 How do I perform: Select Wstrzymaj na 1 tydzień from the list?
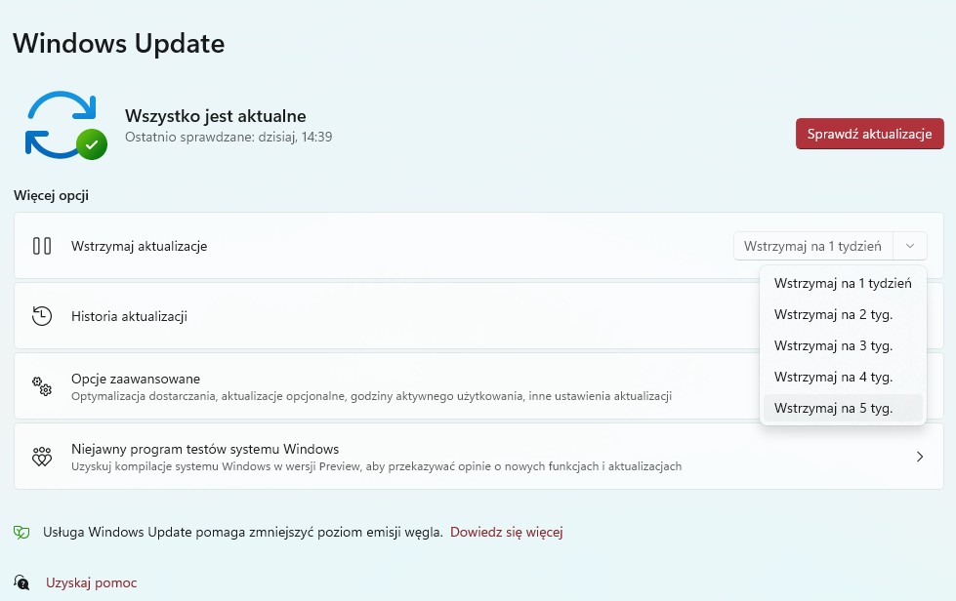[842, 284]
